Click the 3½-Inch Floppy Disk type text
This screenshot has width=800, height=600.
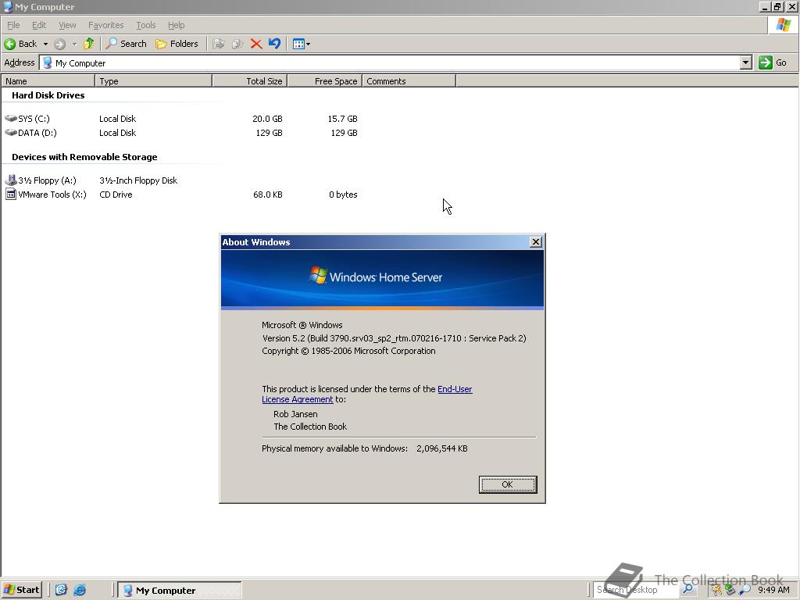coord(138,180)
